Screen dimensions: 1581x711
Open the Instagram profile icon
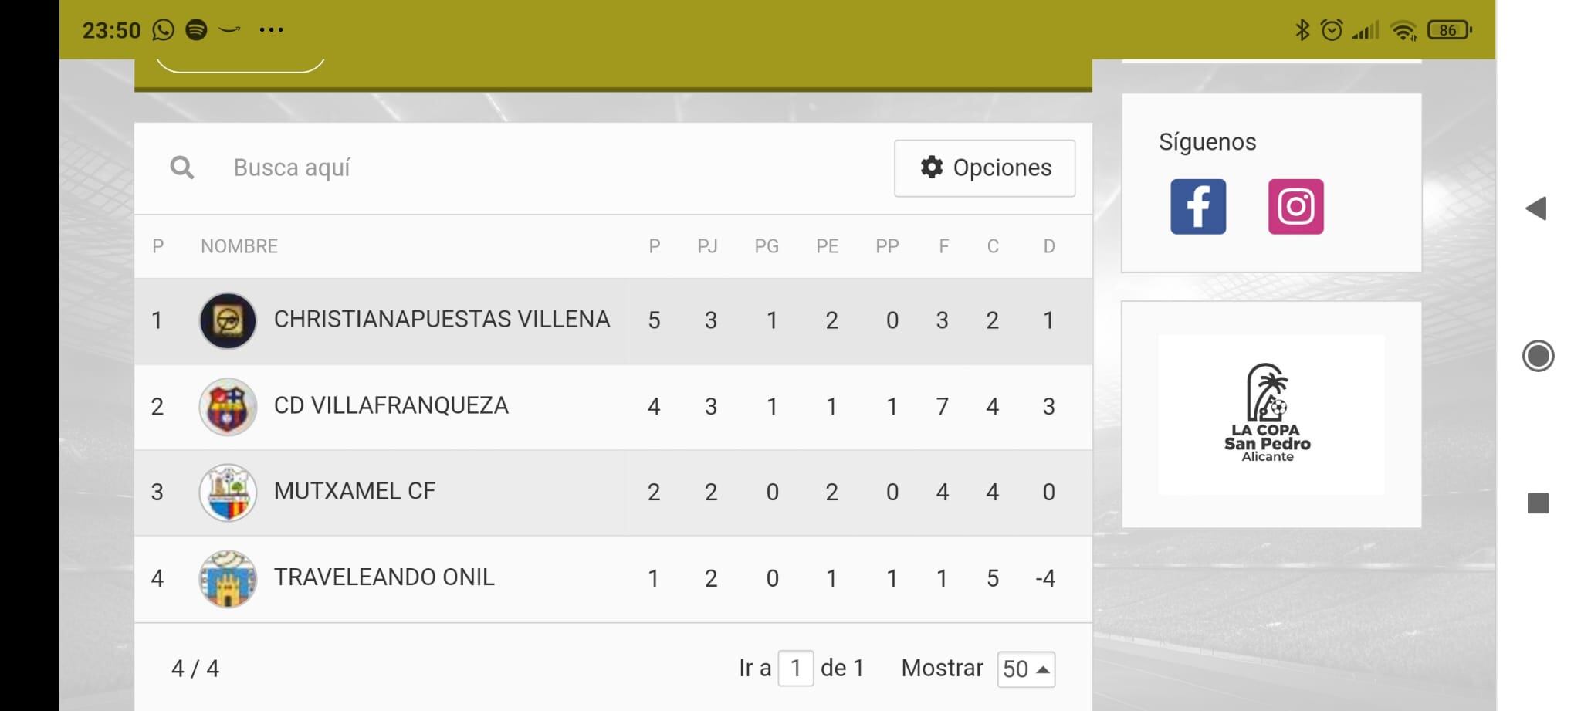click(x=1296, y=206)
